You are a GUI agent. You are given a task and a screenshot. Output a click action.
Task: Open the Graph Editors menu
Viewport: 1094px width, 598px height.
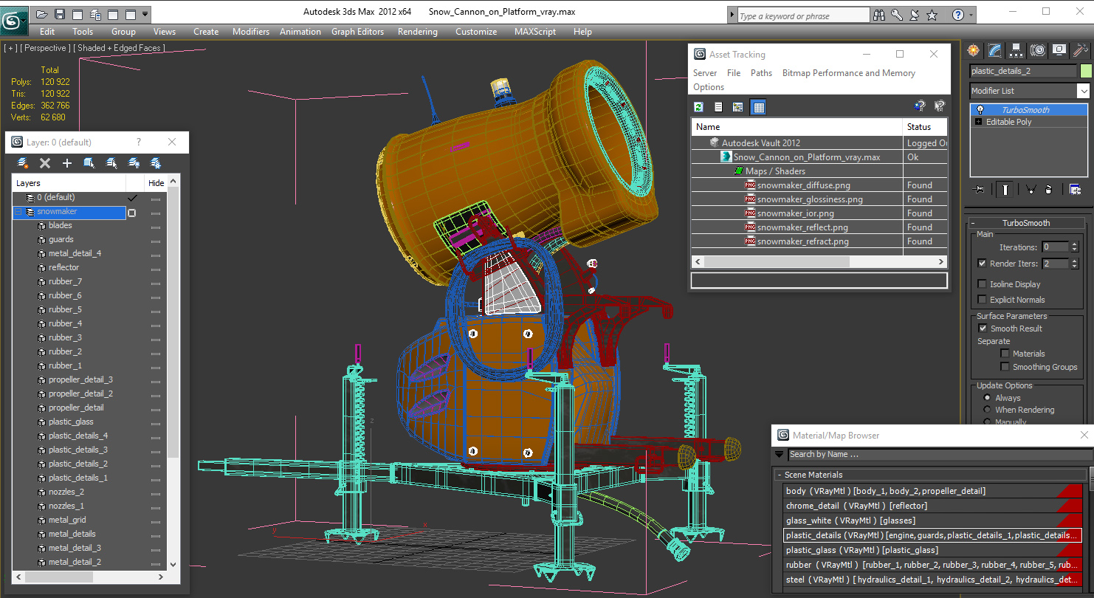click(x=357, y=32)
